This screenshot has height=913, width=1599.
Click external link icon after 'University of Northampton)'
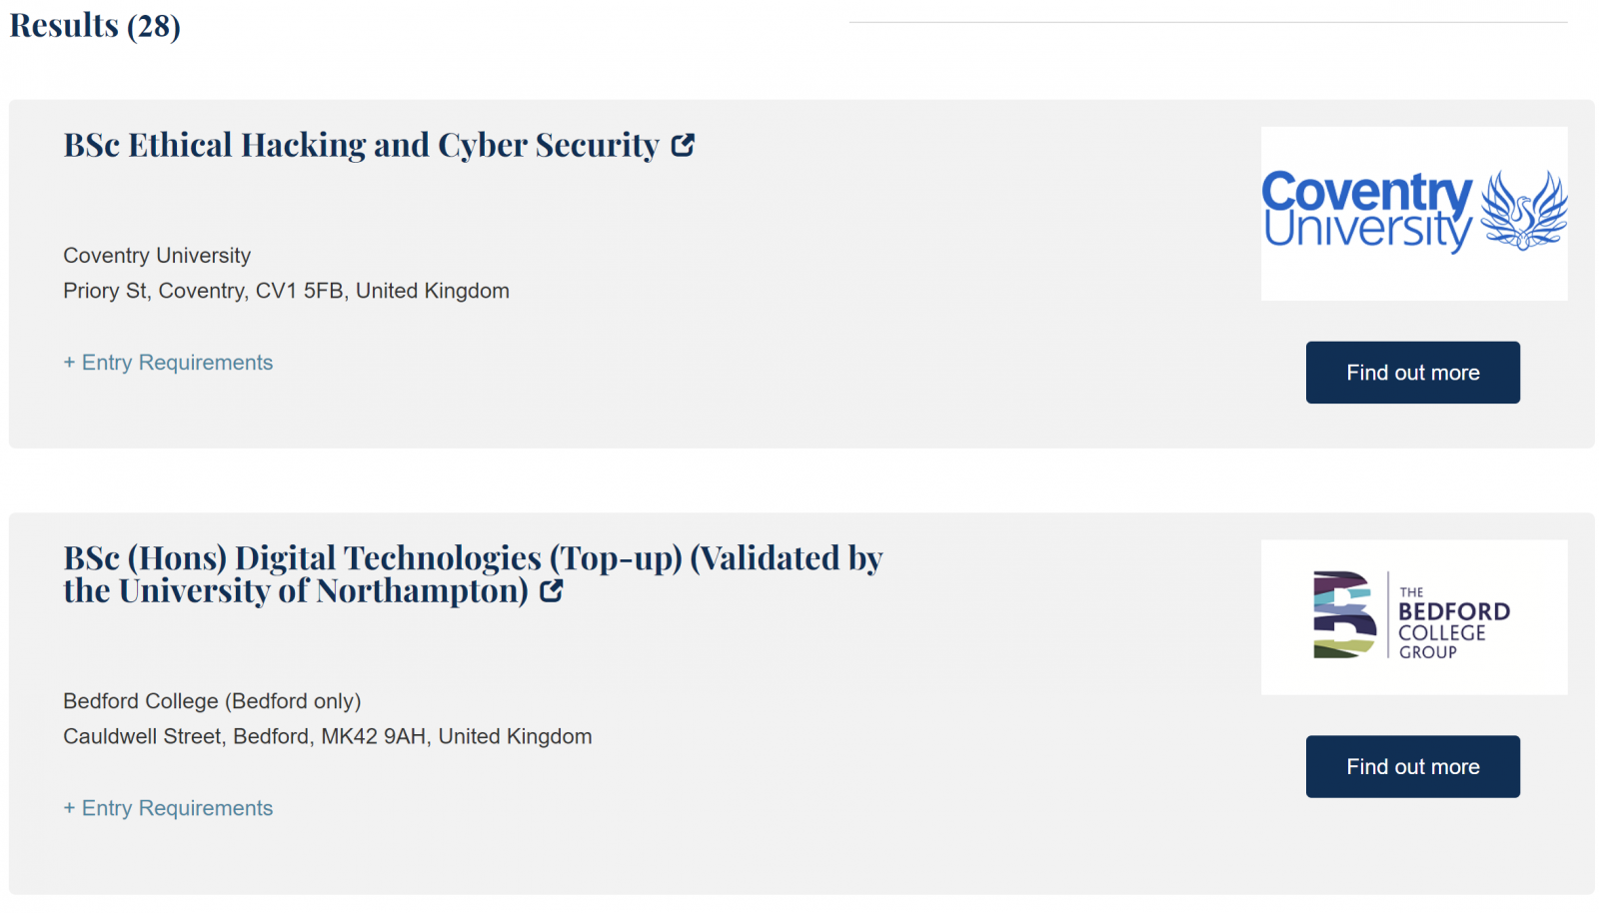coord(552,591)
